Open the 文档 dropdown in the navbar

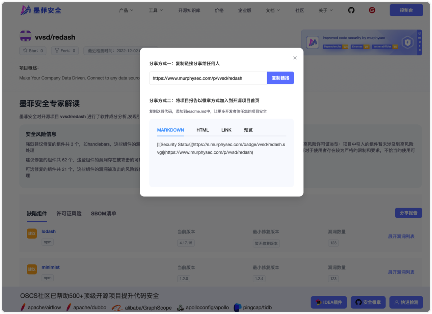(273, 10)
